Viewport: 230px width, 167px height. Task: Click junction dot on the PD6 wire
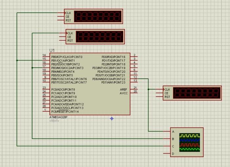point(149,89)
